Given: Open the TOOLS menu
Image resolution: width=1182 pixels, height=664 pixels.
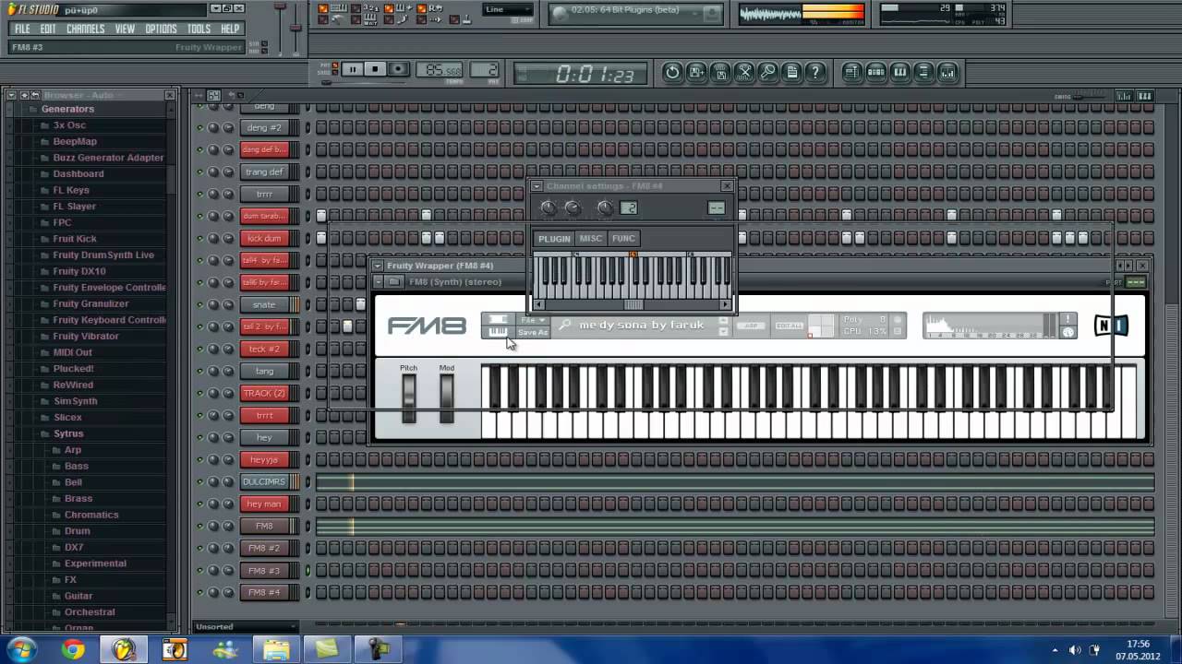Looking at the screenshot, I should (x=199, y=29).
